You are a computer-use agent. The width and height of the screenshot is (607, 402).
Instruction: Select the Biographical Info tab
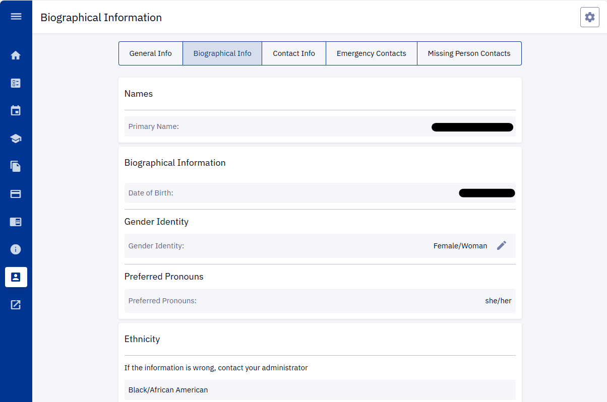tap(222, 53)
